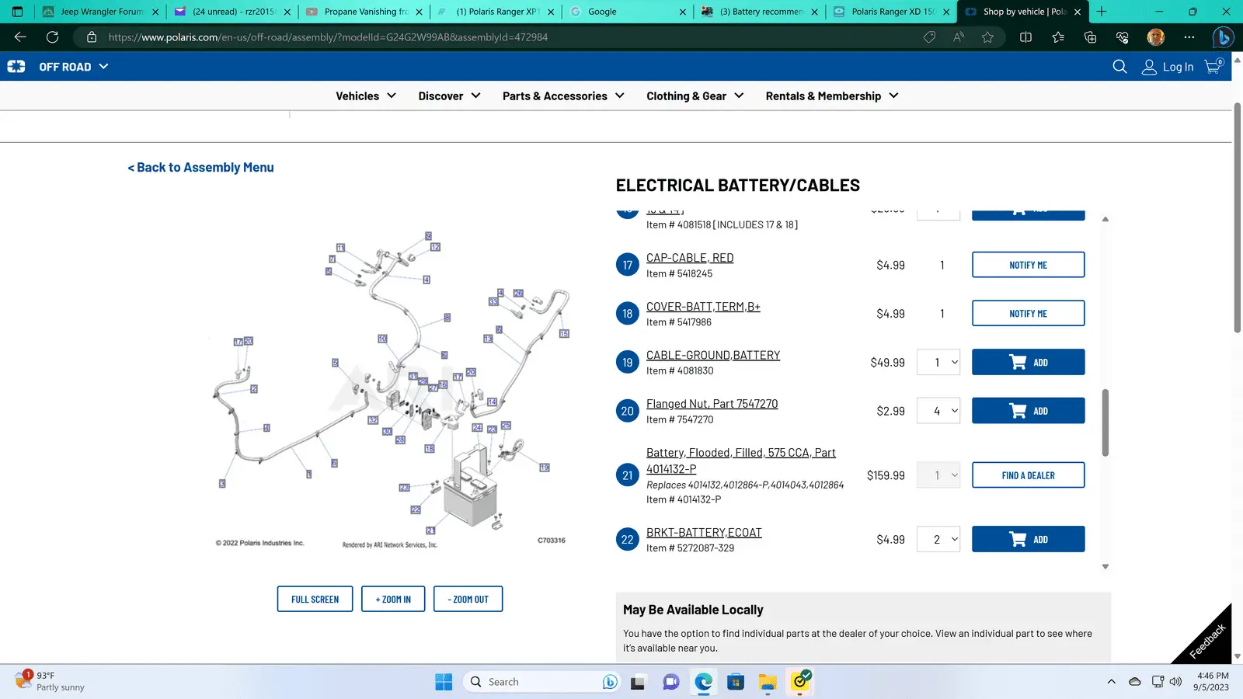Click the browser split screen icon

pos(1025,37)
